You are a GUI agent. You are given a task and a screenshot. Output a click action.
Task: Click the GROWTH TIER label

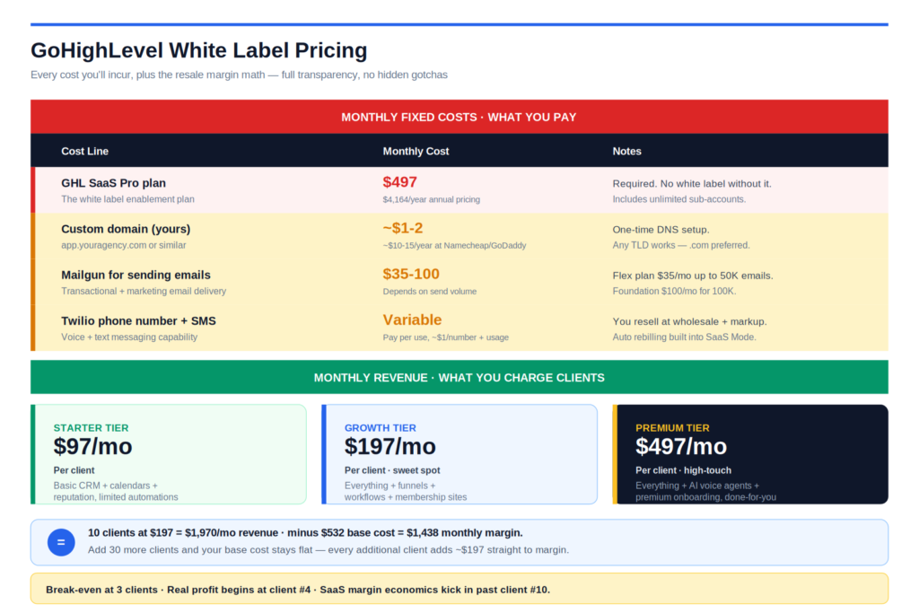(380, 428)
